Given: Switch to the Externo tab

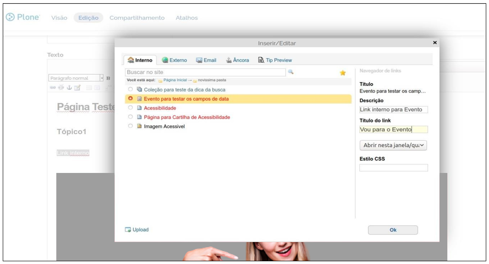Looking at the screenshot, I should 174,60.
